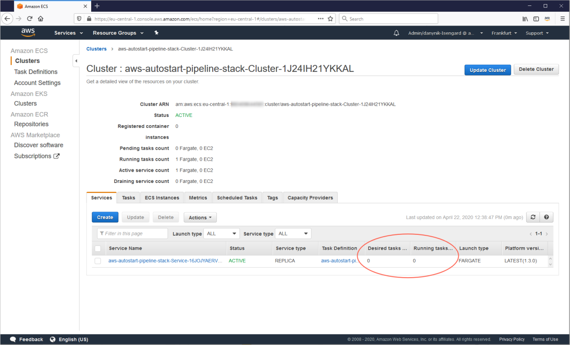The width and height of the screenshot is (570, 345).
Task: Bookmark this page with star icon
Action: tap(330, 19)
